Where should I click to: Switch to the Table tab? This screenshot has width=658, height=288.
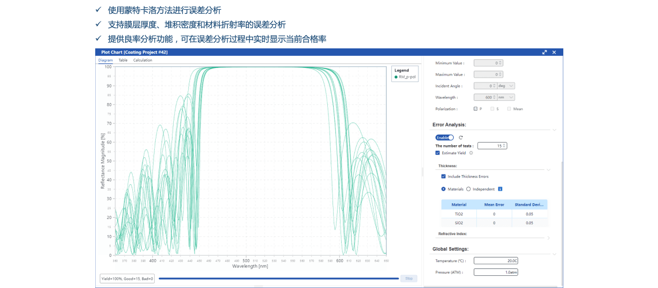(123, 60)
